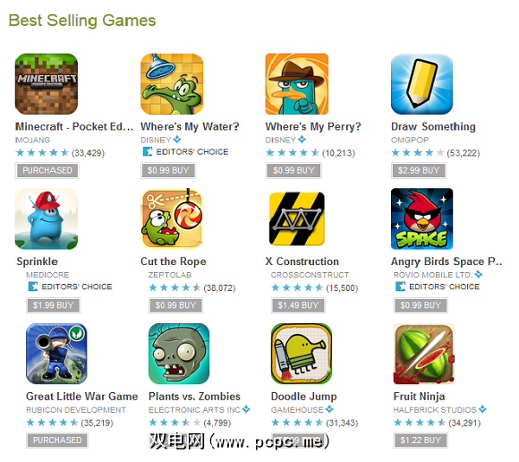Open the Plants vs. Zombies title link
The image size is (519, 462).
click(194, 397)
